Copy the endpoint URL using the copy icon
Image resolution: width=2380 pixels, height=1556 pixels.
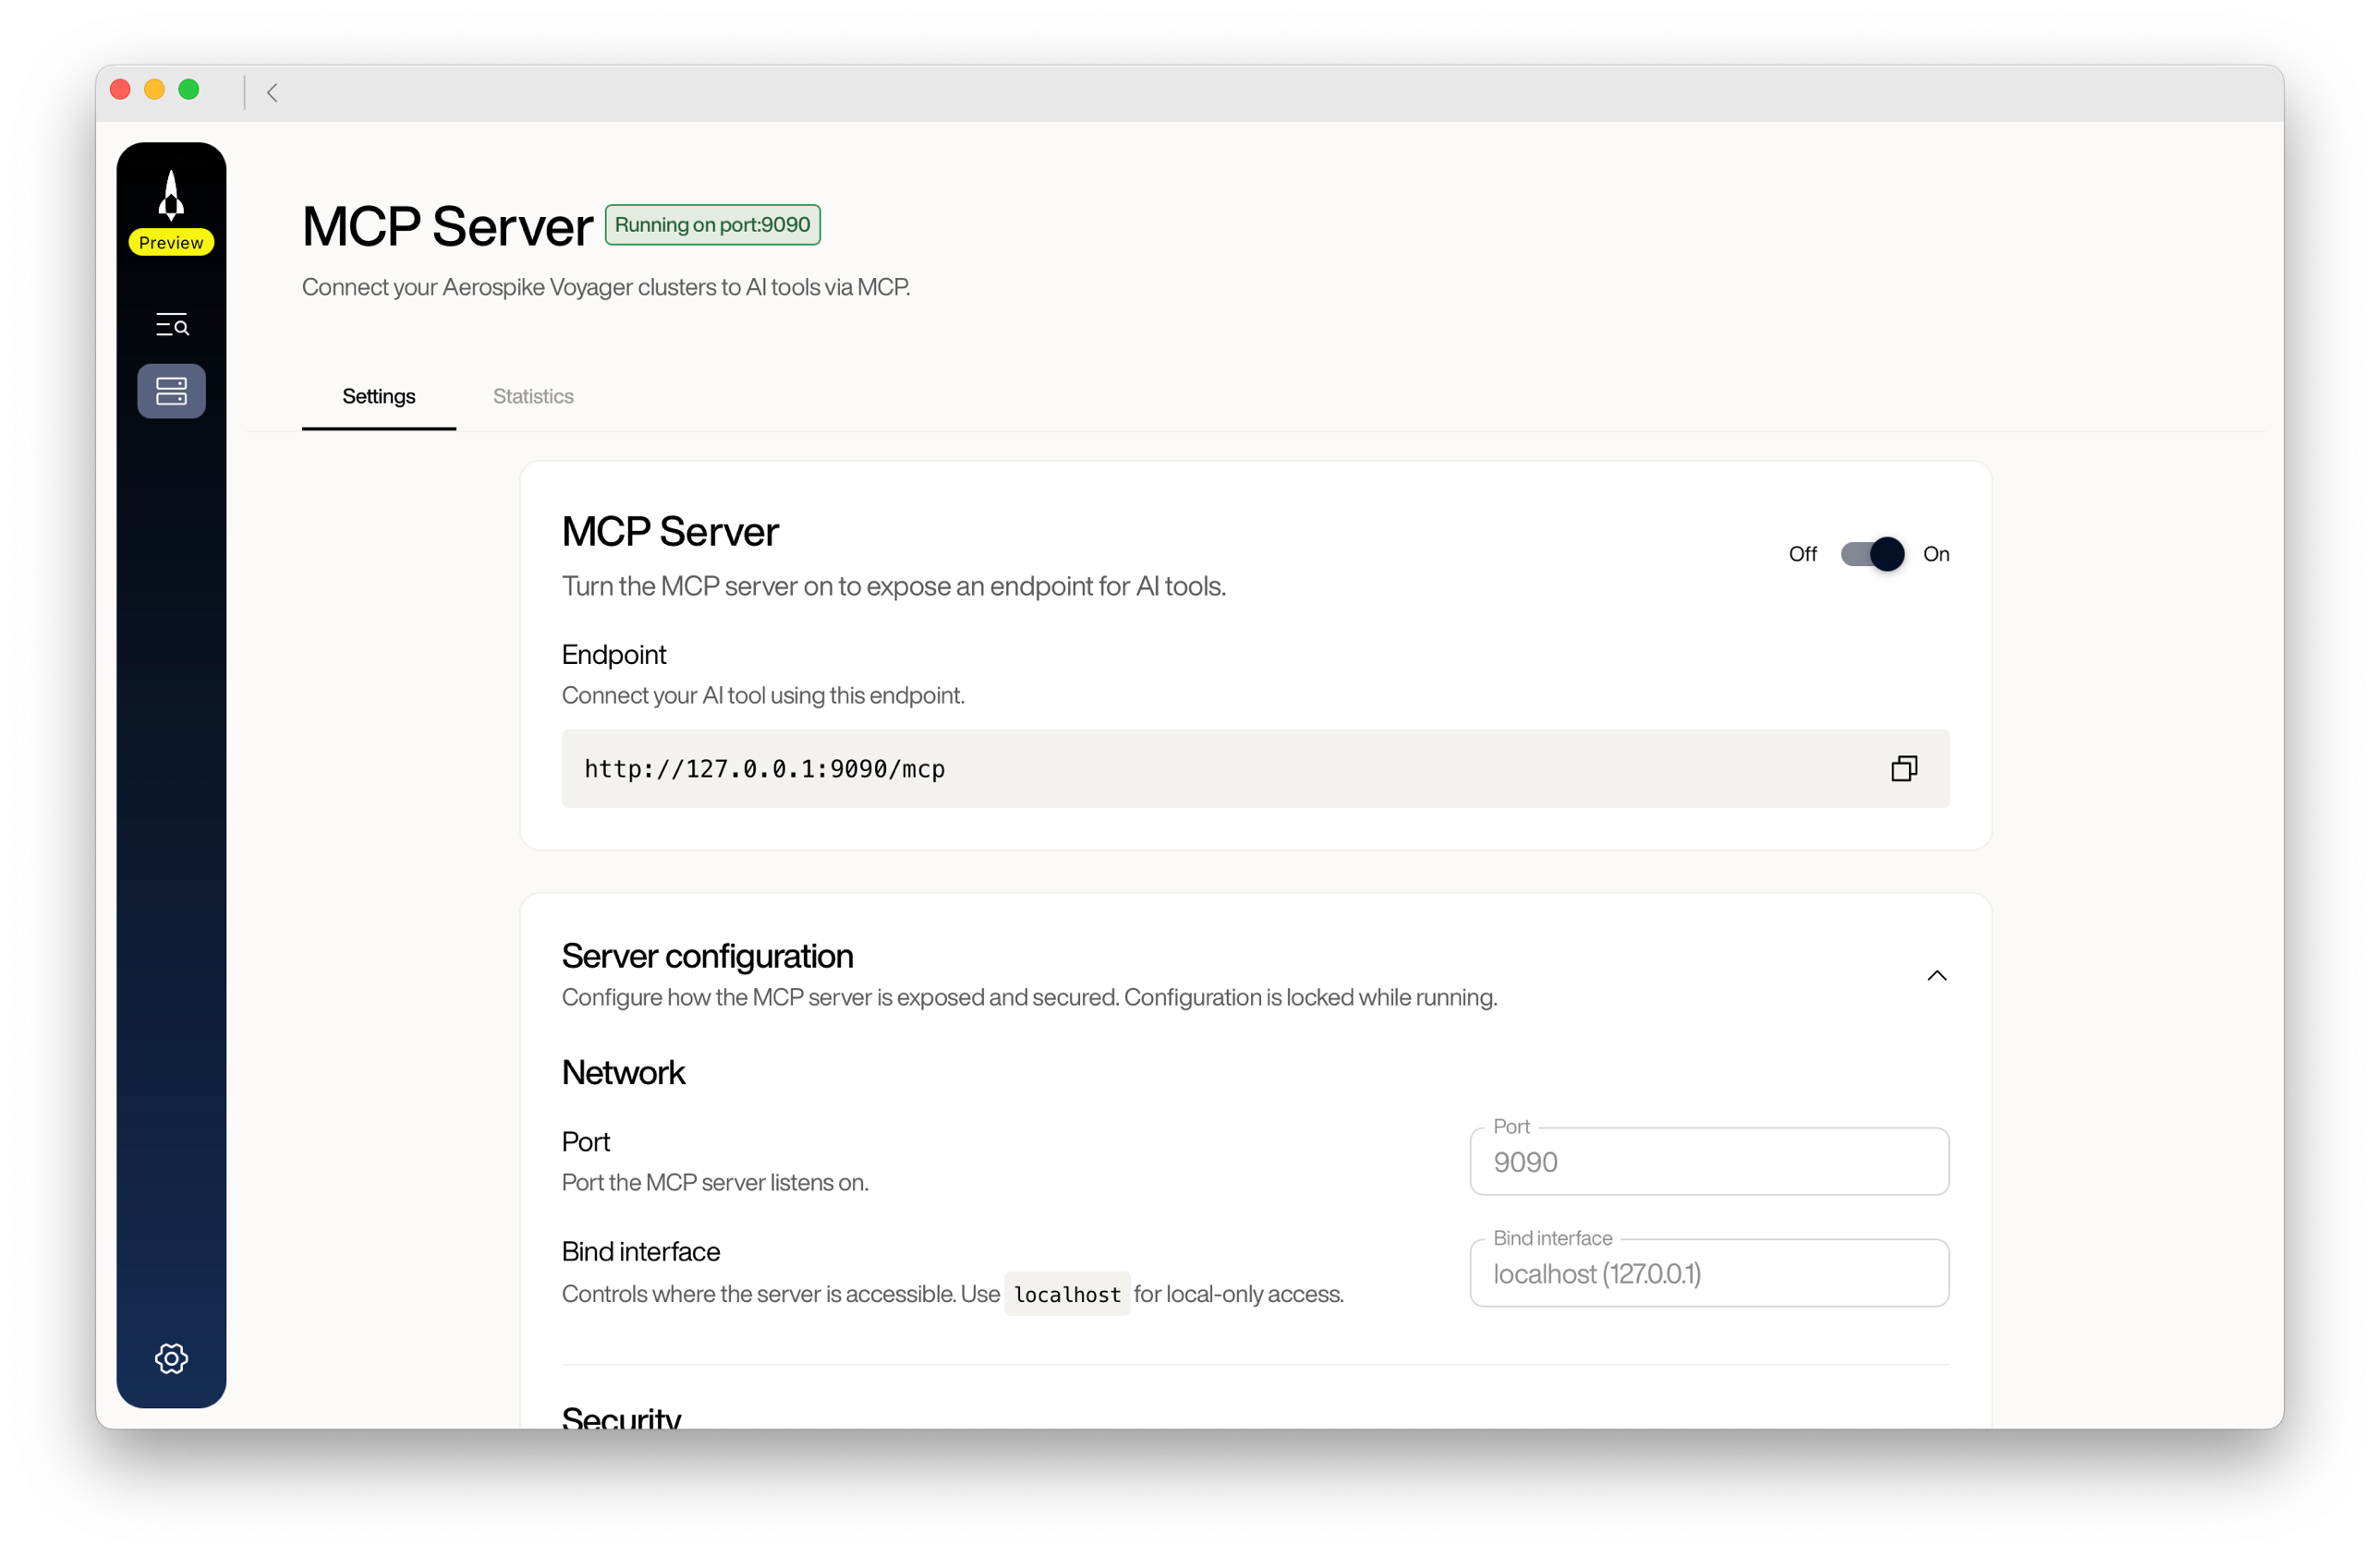coord(1904,767)
